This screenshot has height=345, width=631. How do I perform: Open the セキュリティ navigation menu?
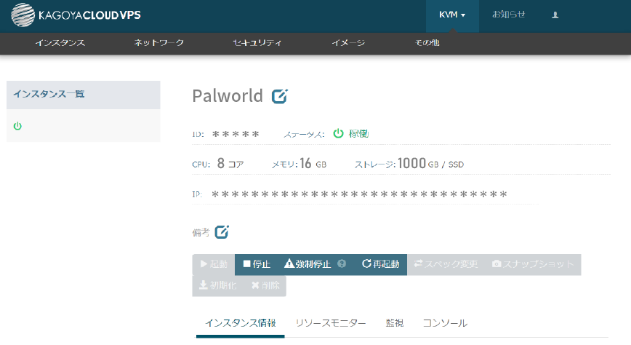pos(257,43)
